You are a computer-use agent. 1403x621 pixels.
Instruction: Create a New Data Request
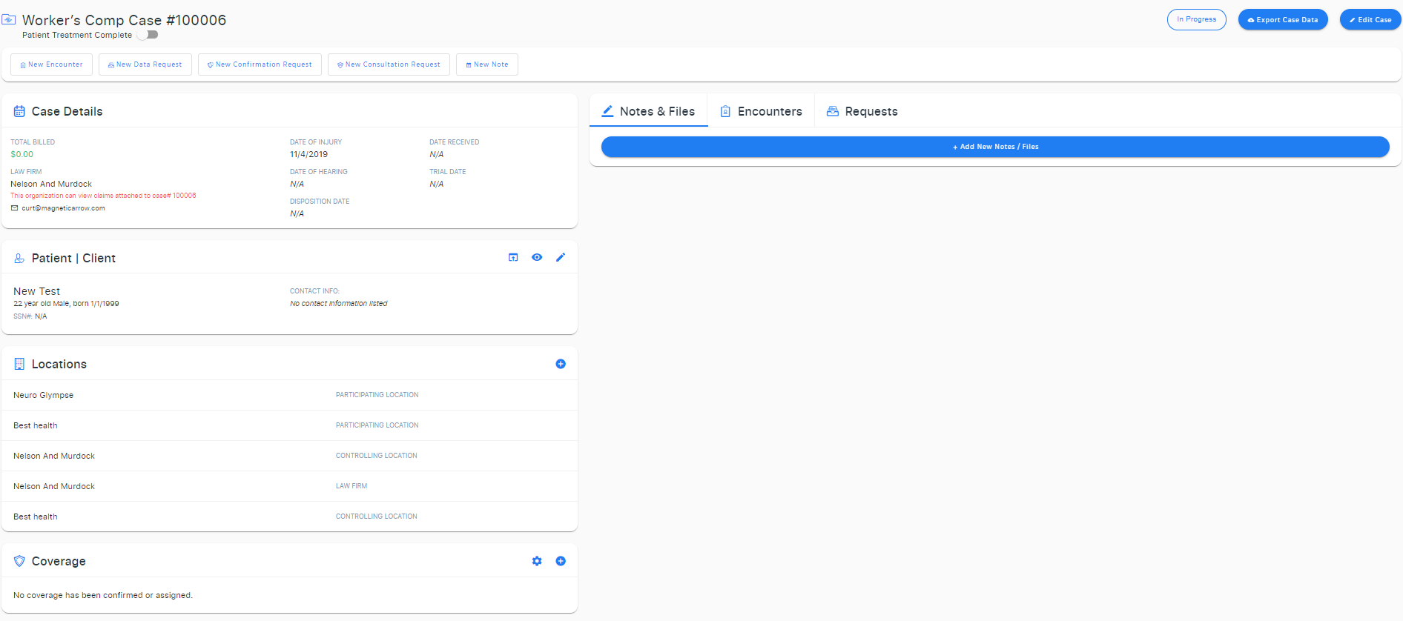coord(145,64)
